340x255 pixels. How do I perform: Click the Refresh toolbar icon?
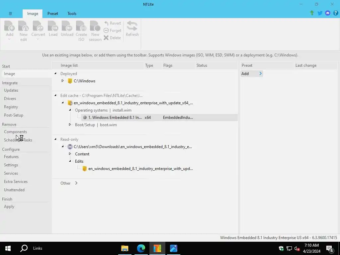click(x=132, y=26)
